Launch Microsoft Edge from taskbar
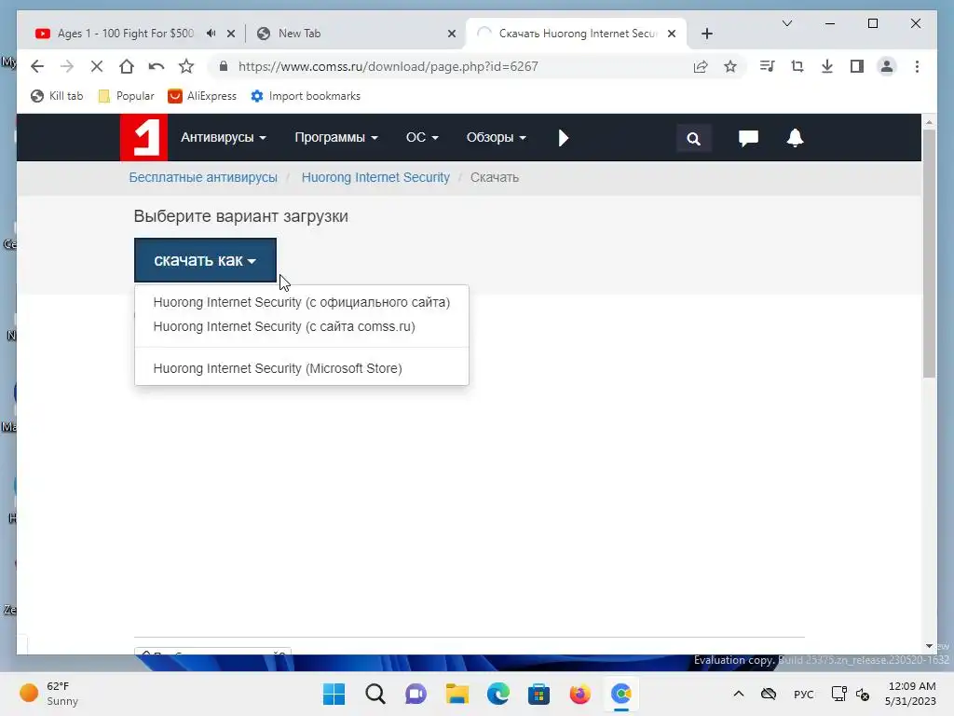This screenshot has width=954, height=716. coord(498,694)
